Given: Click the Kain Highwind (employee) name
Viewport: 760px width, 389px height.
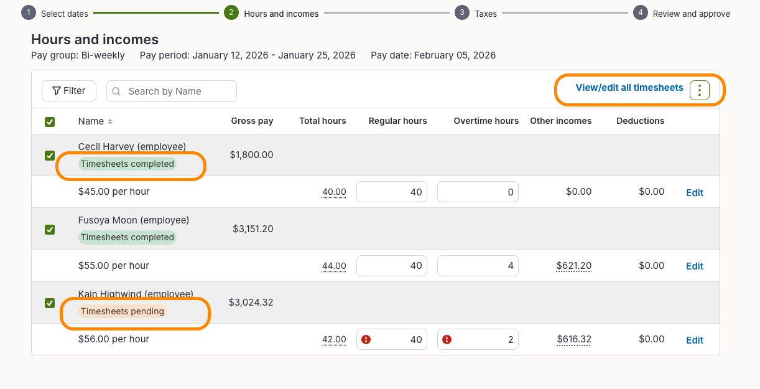Looking at the screenshot, I should tap(136, 294).
